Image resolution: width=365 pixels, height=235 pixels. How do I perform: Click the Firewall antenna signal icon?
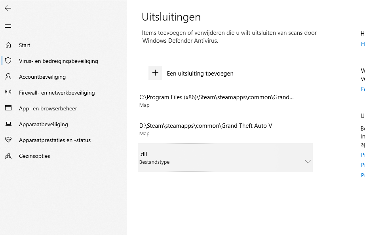pyautogui.click(x=8, y=93)
